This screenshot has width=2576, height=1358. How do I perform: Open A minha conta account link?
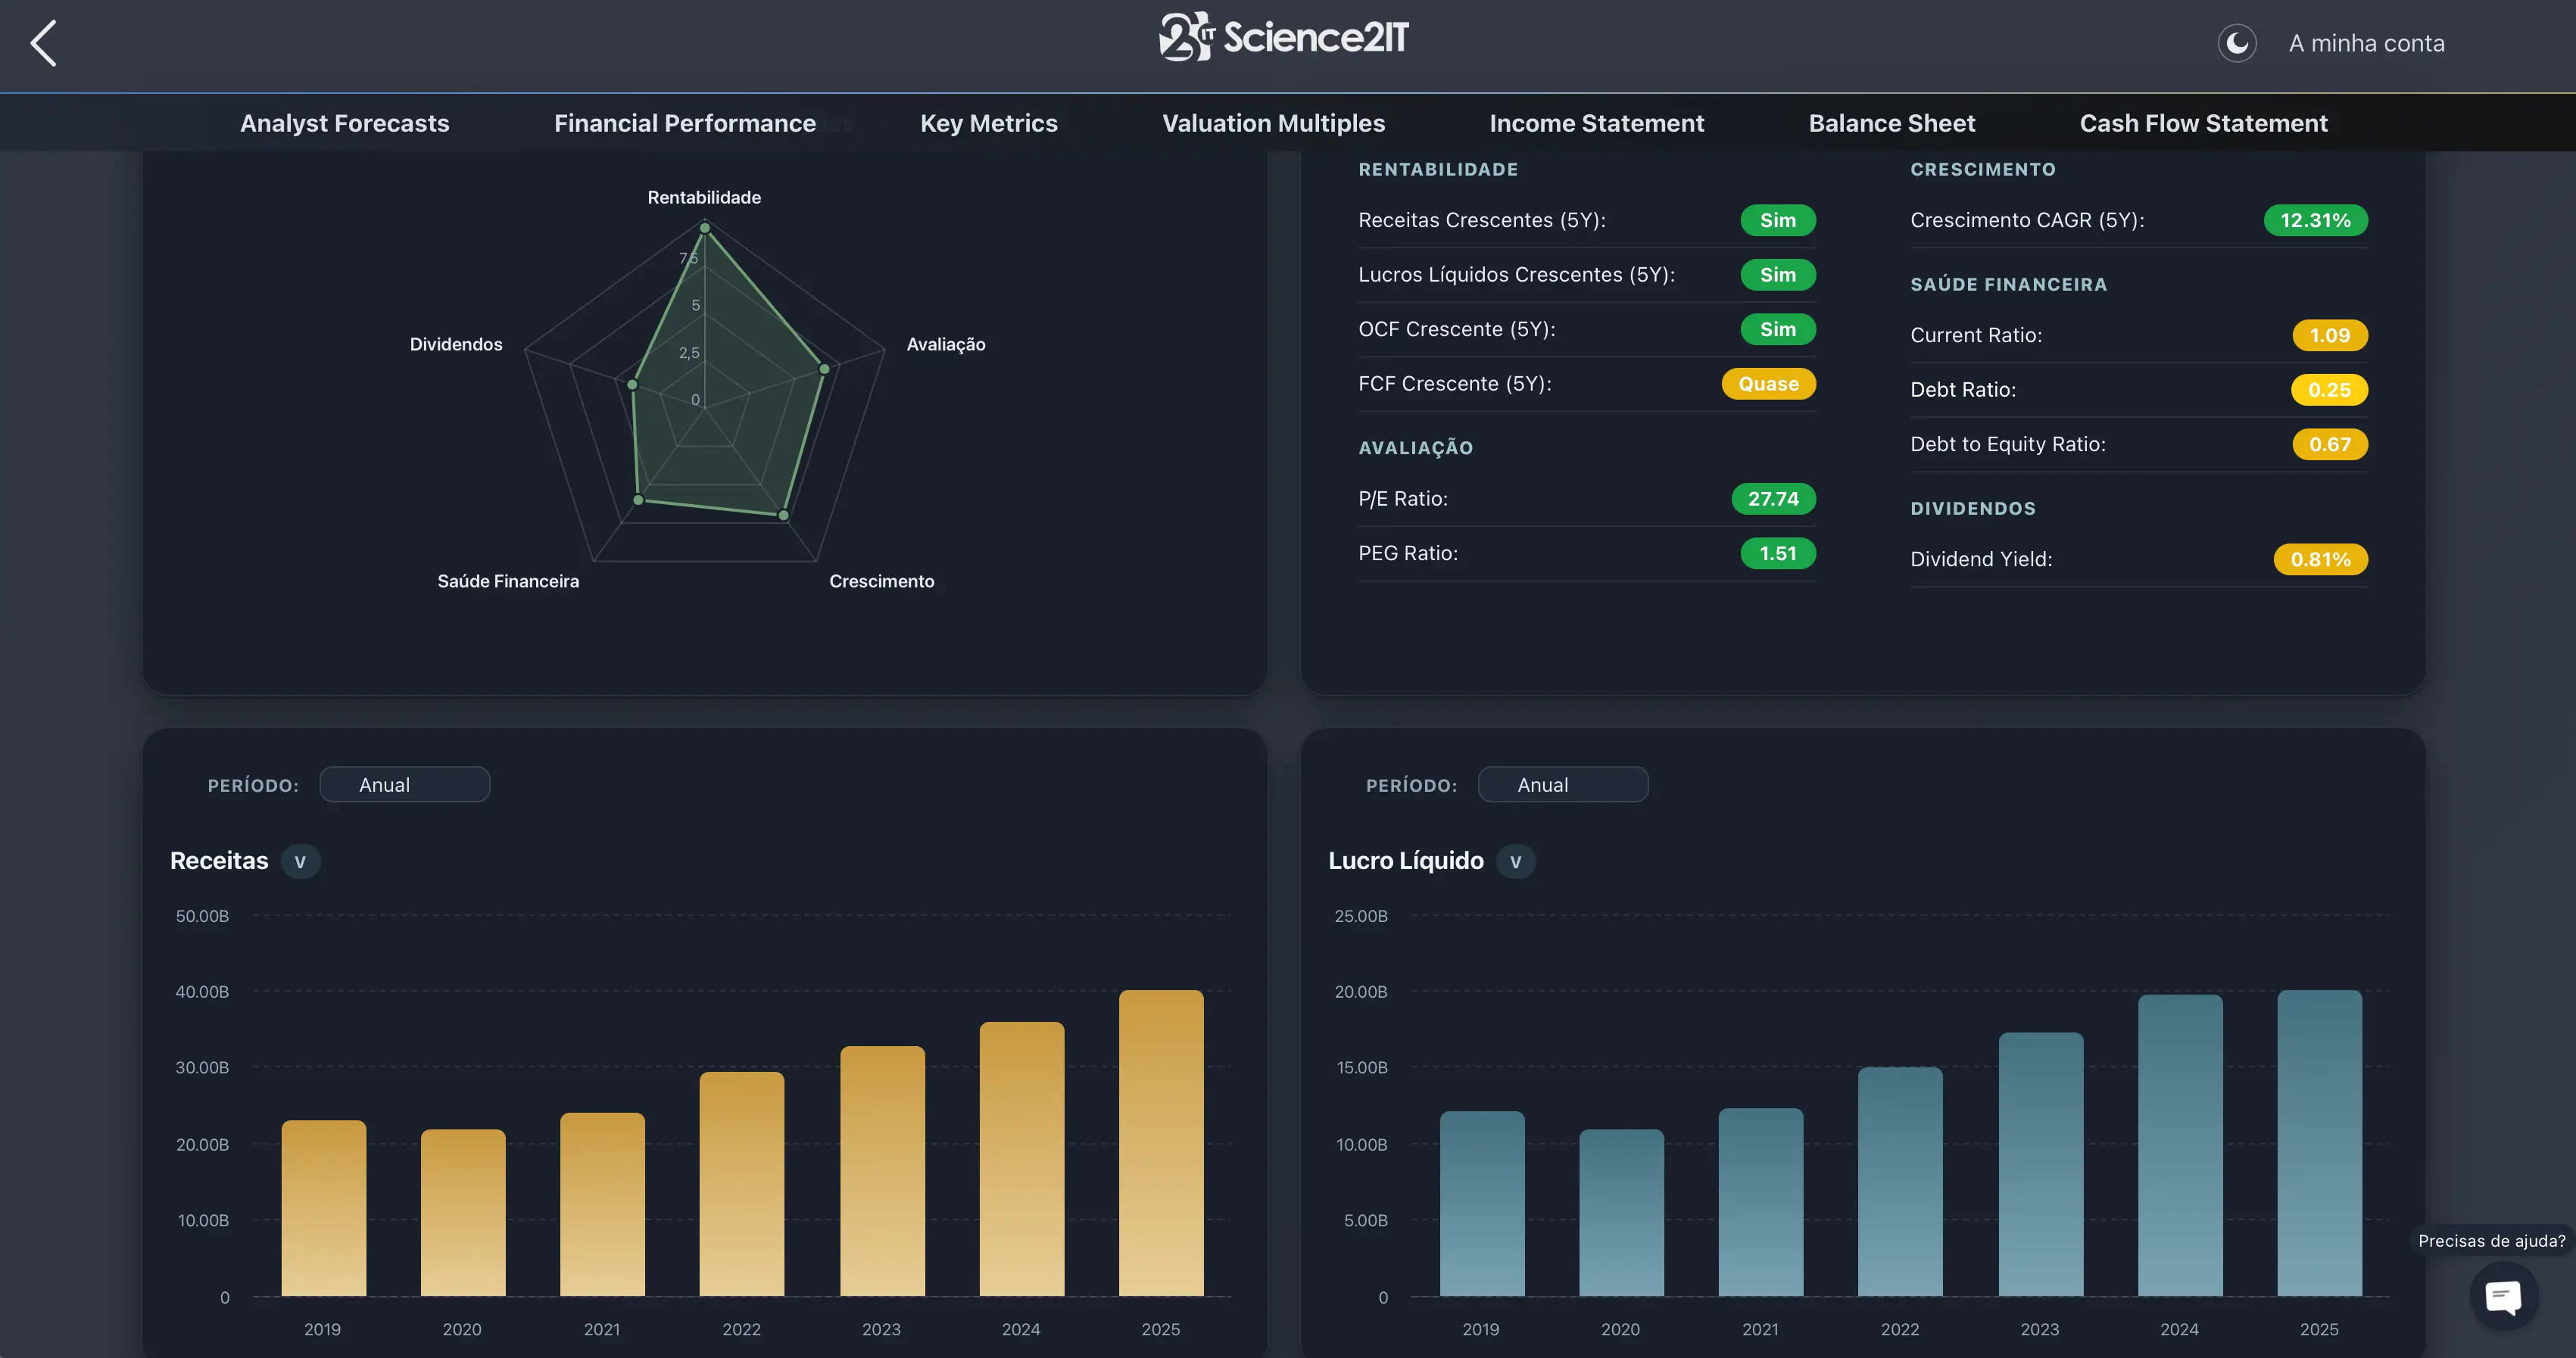tap(2366, 44)
